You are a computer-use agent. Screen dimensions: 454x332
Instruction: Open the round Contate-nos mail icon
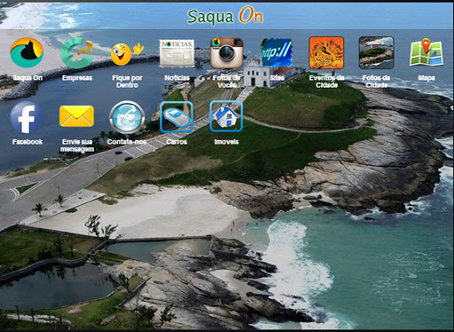(127, 117)
